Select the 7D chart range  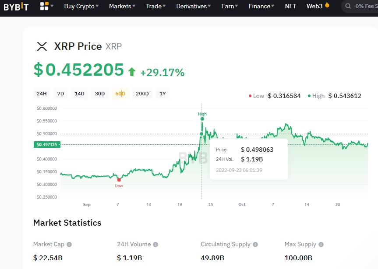coord(60,94)
